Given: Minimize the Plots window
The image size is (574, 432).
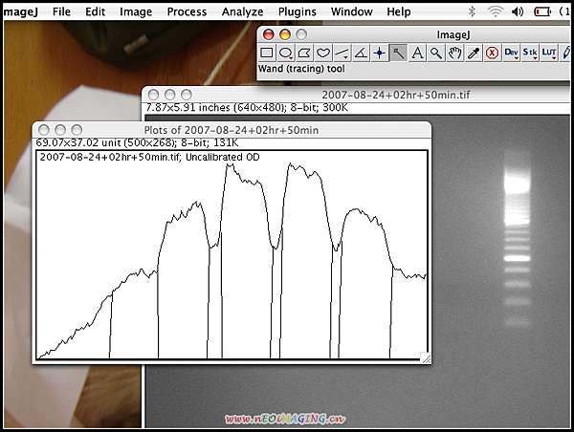Looking at the screenshot, I should [60, 130].
